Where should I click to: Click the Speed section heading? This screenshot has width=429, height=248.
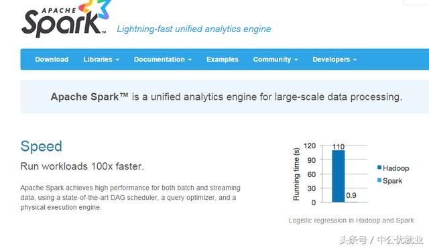pyautogui.click(x=42, y=146)
